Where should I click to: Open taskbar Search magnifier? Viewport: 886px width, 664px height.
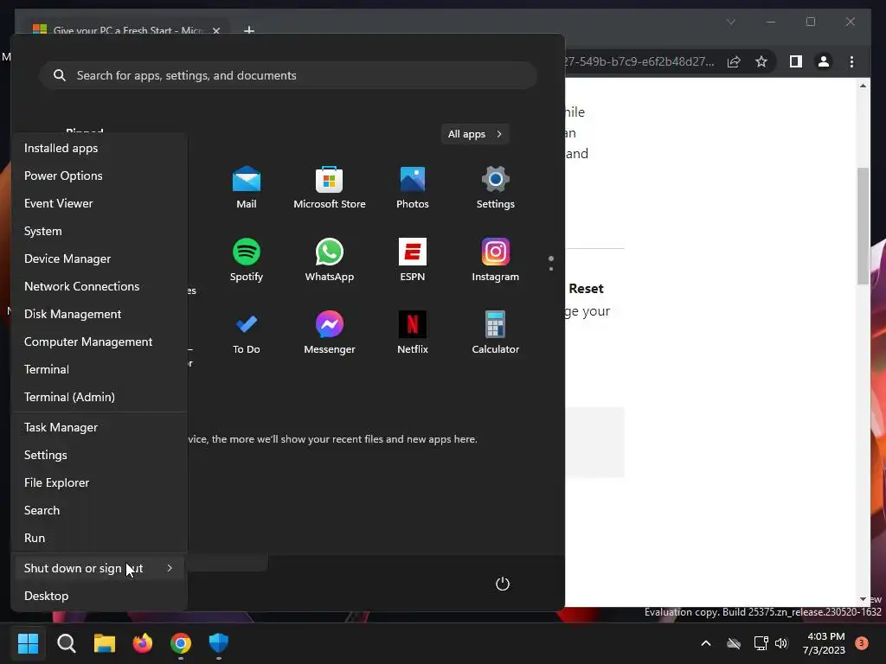click(x=66, y=642)
